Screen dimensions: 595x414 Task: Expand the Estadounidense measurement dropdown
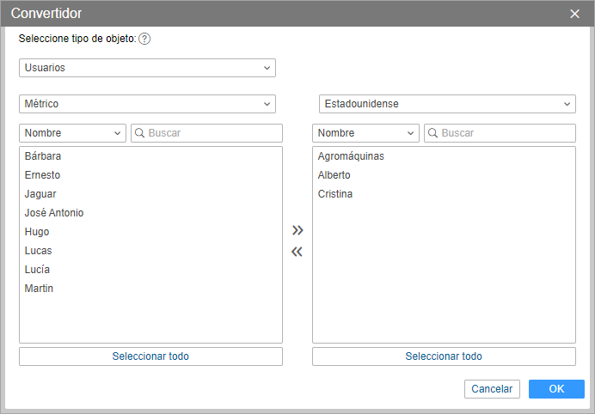click(447, 104)
